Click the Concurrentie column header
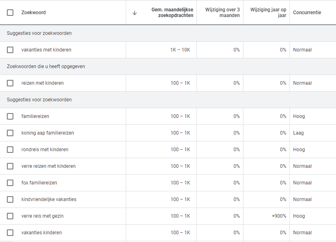 point(307,13)
